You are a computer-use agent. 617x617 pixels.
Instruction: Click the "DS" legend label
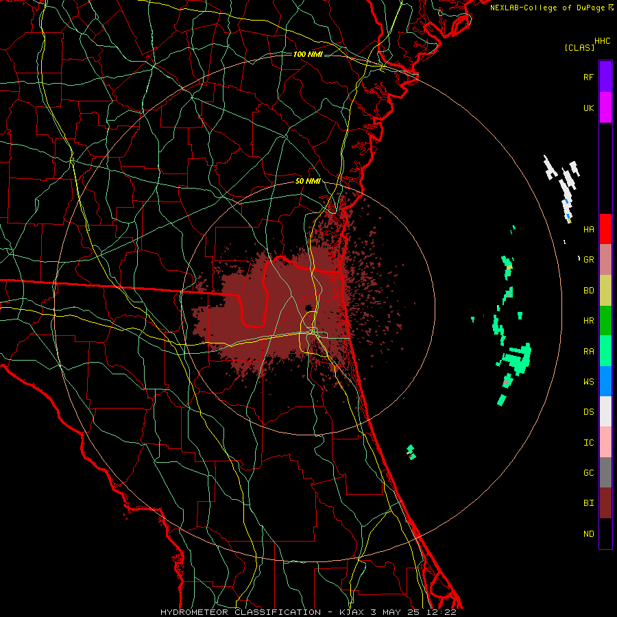click(588, 412)
